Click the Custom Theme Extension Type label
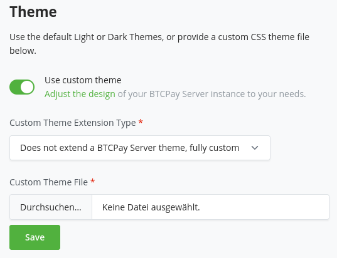 tap(73, 123)
